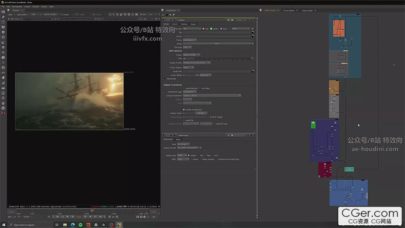Open the Draw nodes toolbar icon

3,17
